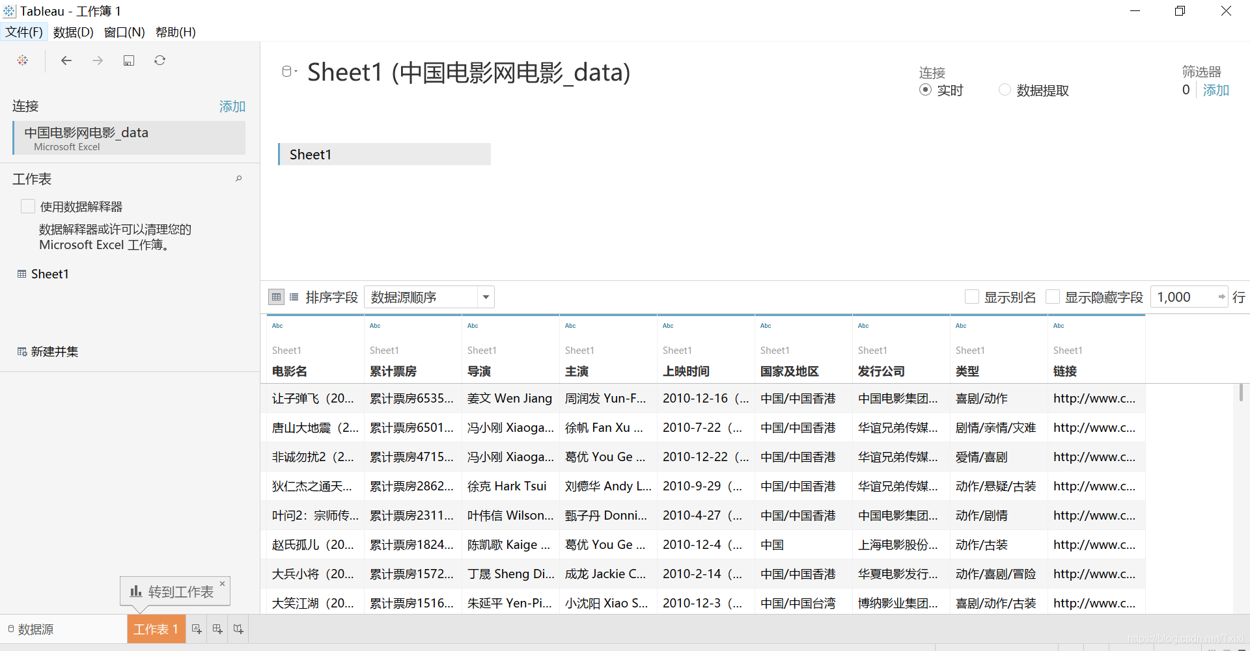This screenshot has width=1250, height=651.
Task: Apply row count with the arrow beside 1,000
Action: click(1221, 297)
